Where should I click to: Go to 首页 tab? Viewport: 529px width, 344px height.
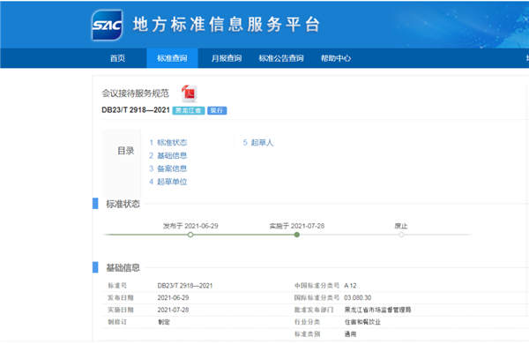pyautogui.click(x=117, y=58)
